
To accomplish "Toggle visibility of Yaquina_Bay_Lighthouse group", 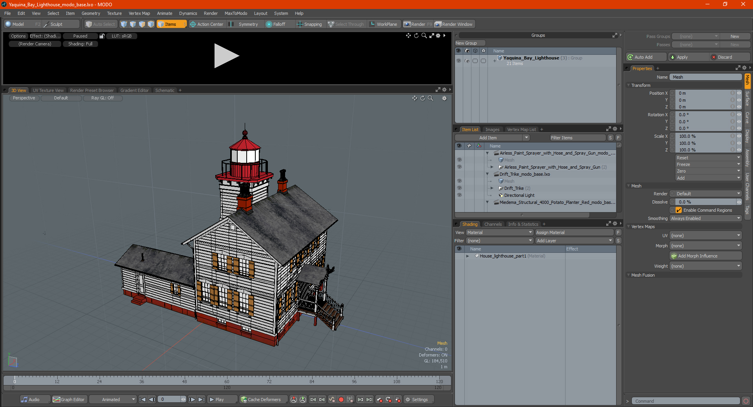I will point(458,61).
